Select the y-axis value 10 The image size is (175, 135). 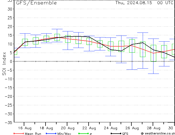tap(10, 44)
